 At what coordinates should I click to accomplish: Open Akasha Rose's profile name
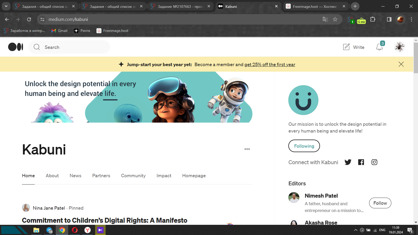tap(321, 223)
